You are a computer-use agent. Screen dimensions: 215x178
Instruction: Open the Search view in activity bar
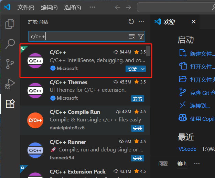[10, 44]
